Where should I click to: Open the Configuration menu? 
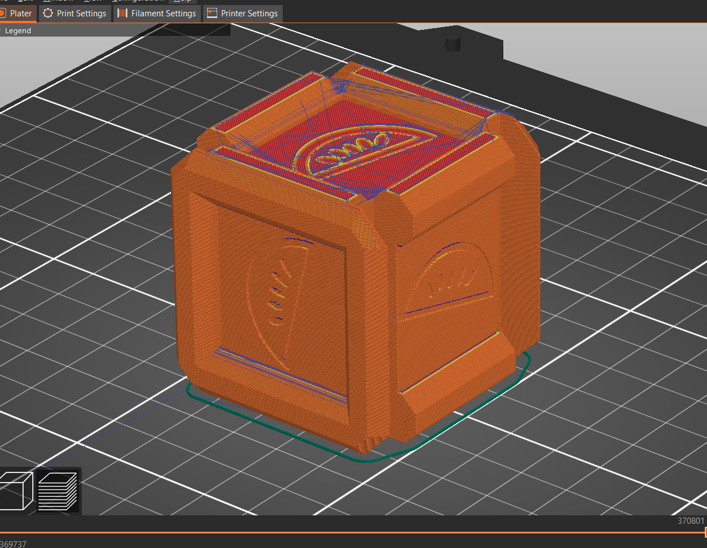click(x=138, y=1)
